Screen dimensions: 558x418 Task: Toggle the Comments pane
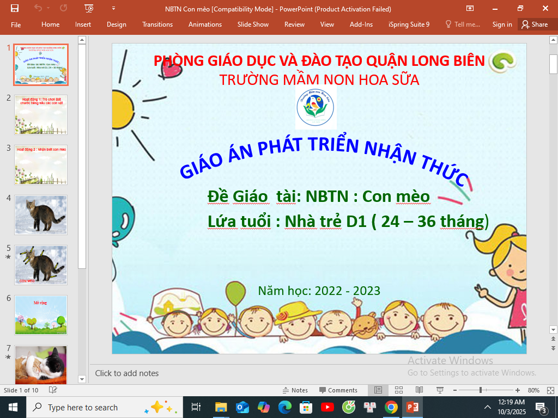(x=338, y=390)
